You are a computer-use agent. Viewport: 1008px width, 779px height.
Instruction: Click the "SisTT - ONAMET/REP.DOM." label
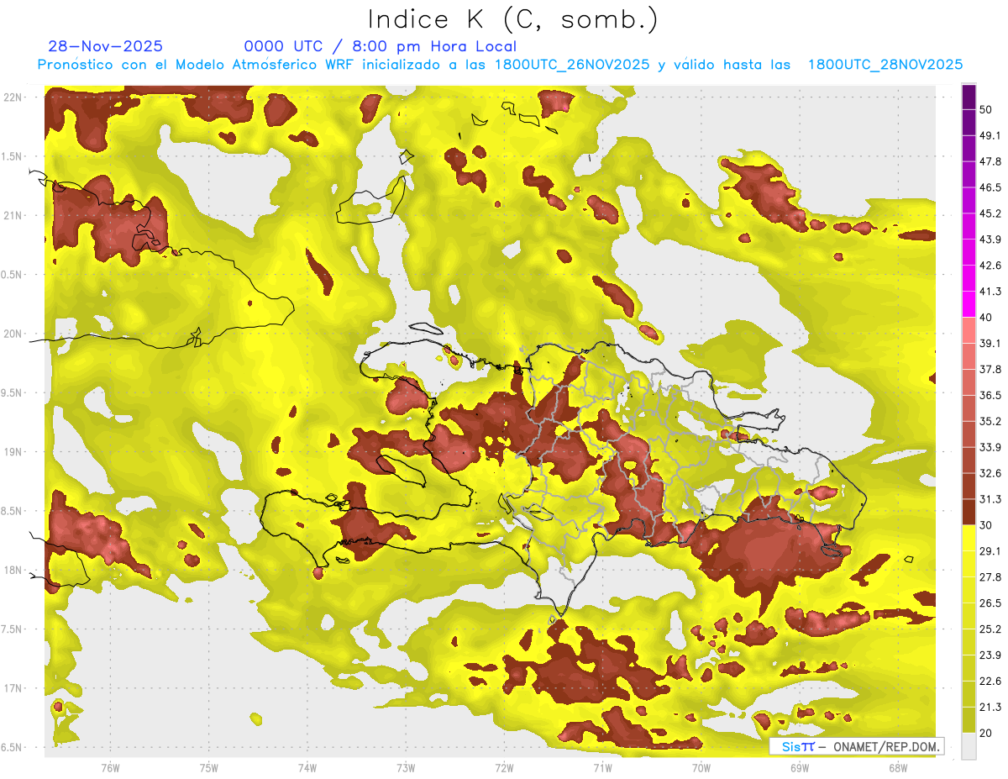[857, 746]
